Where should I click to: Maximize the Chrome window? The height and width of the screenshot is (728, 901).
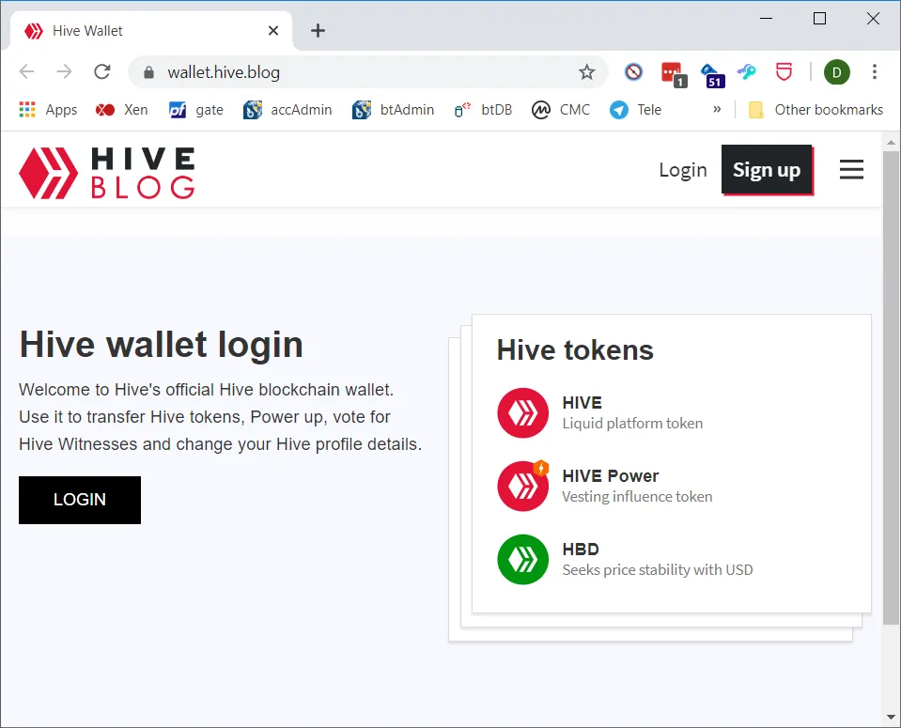coord(819,19)
